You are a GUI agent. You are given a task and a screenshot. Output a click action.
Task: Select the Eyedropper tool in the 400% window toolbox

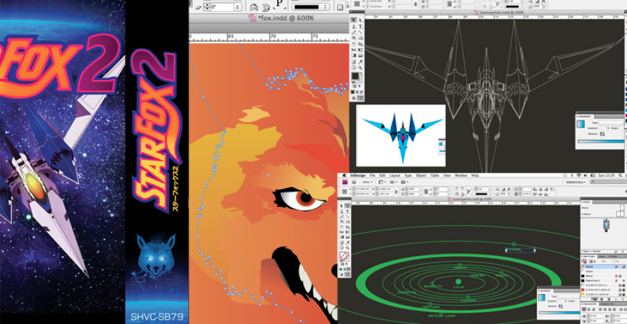(x=348, y=242)
